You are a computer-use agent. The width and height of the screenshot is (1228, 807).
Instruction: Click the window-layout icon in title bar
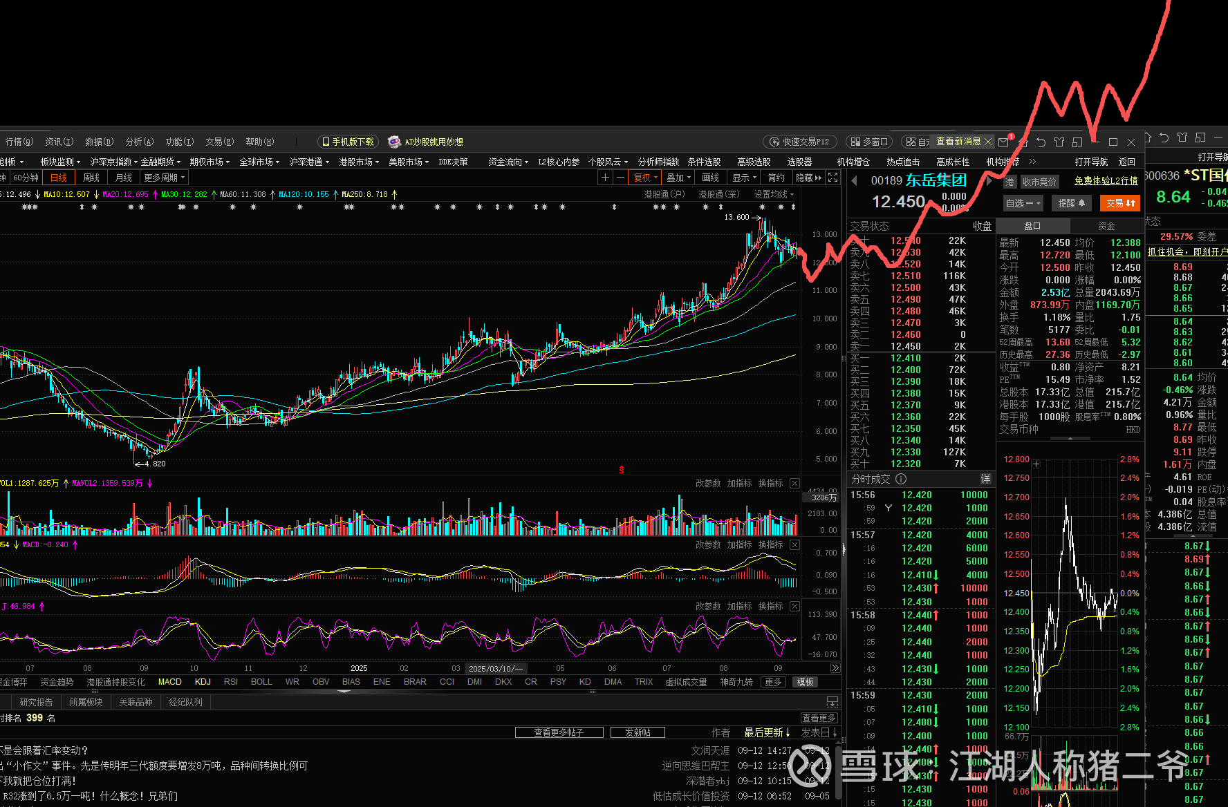pyautogui.click(x=1077, y=142)
